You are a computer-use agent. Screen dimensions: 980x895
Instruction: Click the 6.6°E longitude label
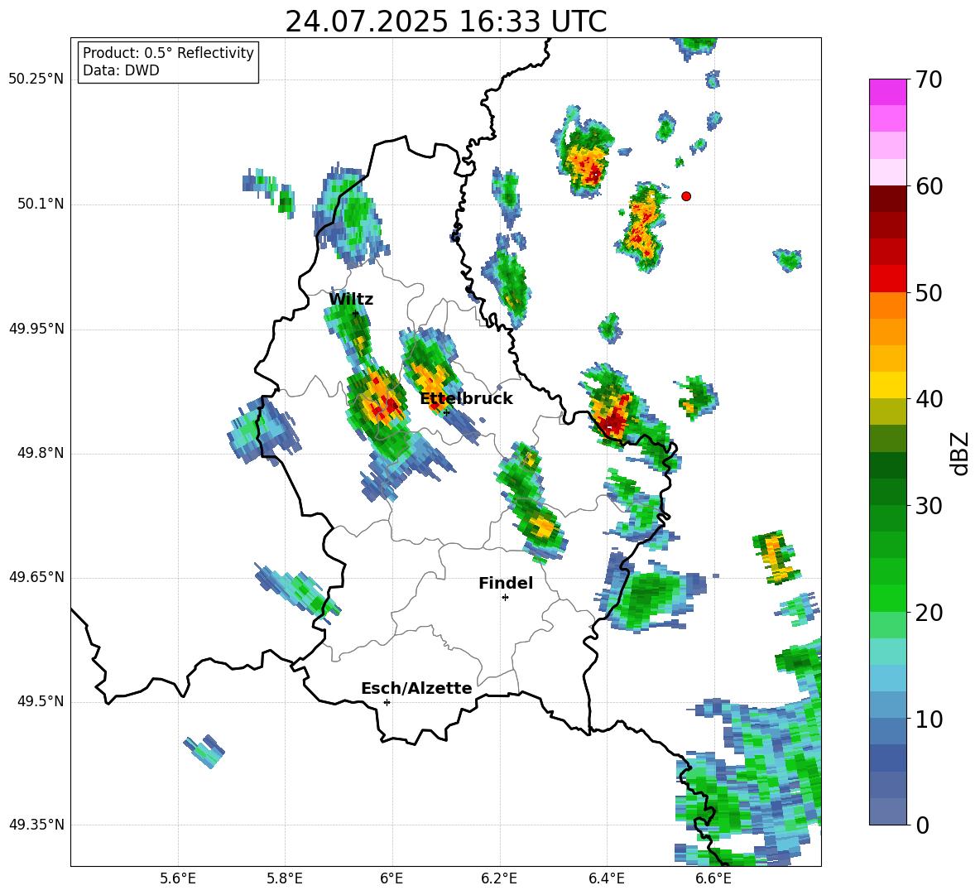pyautogui.click(x=713, y=878)
